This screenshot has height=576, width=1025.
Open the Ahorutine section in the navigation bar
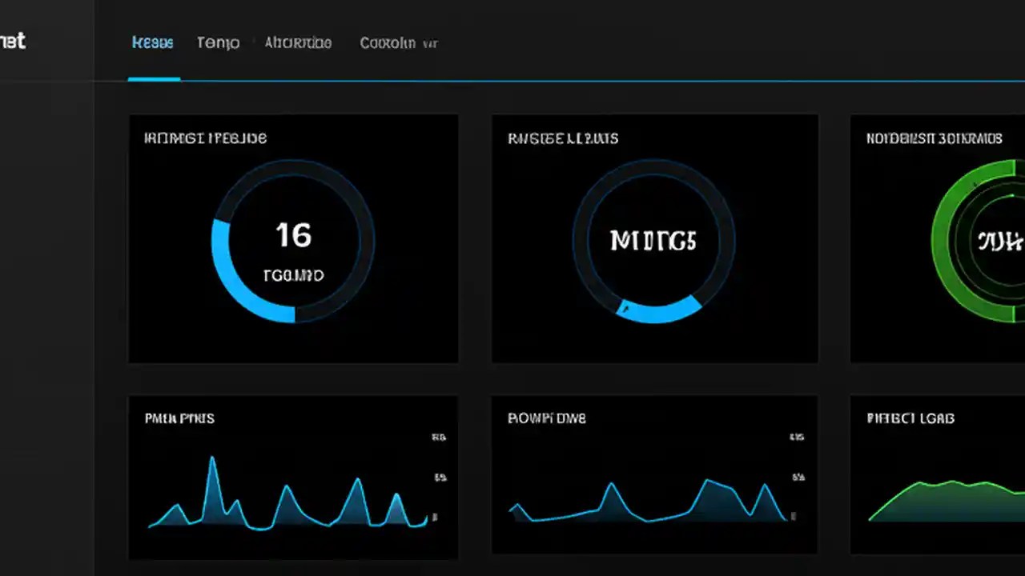click(298, 42)
